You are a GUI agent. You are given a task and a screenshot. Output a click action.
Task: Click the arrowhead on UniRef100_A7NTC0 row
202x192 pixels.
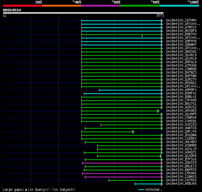[162, 27]
